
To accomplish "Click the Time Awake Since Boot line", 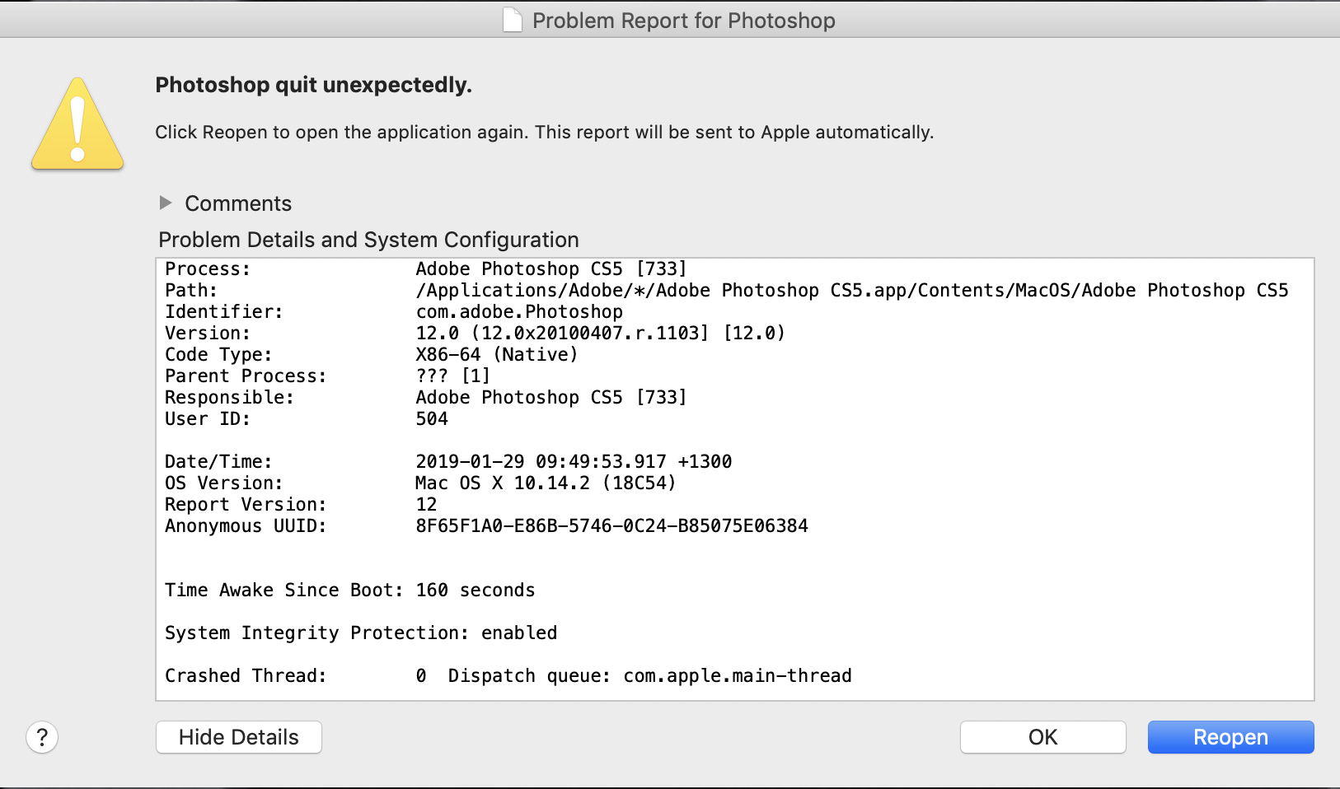I will 349,591.
